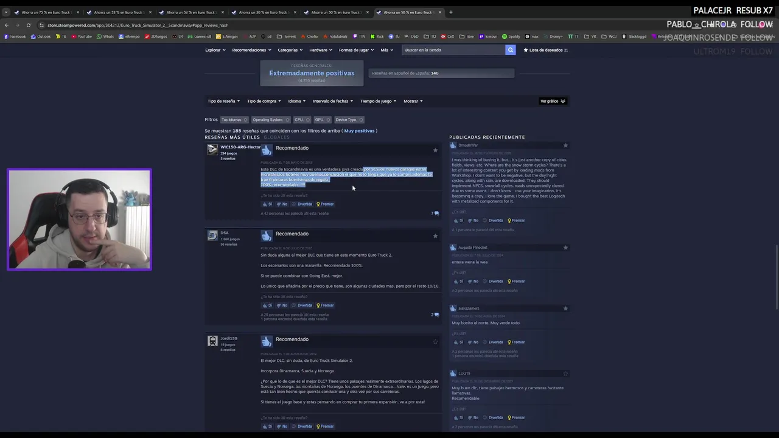Mark alakazamers' review as Divertida
Image resolution: width=779 pixels, height=438 pixels.
pyautogui.click(x=494, y=342)
